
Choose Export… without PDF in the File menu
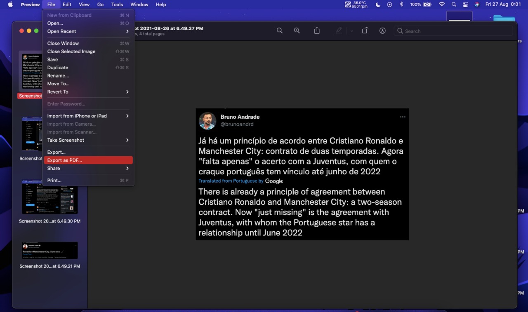click(88, 152)
